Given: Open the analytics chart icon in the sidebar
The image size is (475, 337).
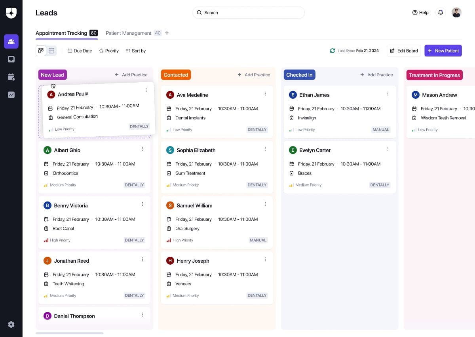Looking at the screenshot, I should (x=11, y=94).
